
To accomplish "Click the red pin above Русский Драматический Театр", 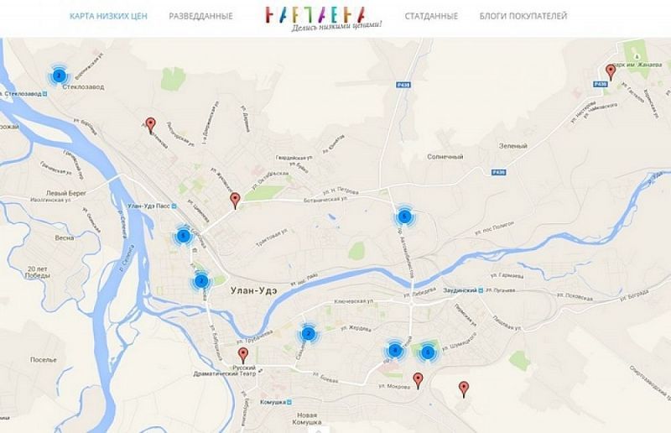I will [x=243, y=356].
